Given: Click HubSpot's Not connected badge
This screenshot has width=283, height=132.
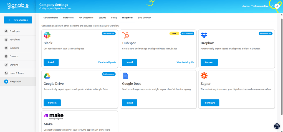Looking at the screenshot, I should tap(187, 33).
